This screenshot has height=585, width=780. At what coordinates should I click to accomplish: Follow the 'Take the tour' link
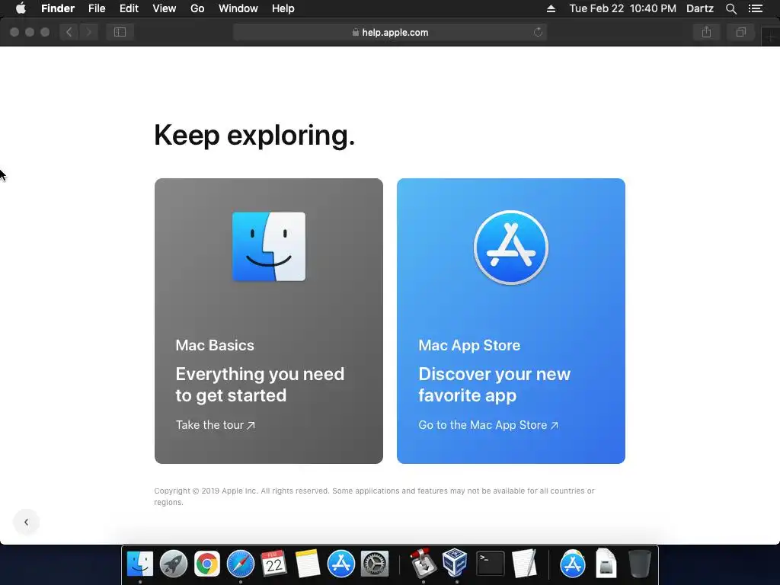point(216,425)
